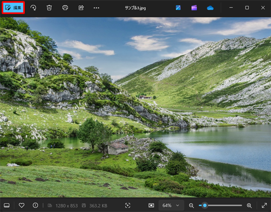Mark photo as favorite with heart icon

click(22, 206)
